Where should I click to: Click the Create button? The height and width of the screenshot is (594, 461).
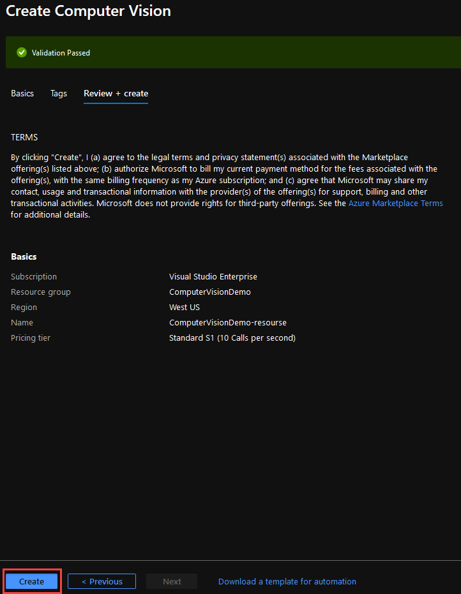(32, 581)
